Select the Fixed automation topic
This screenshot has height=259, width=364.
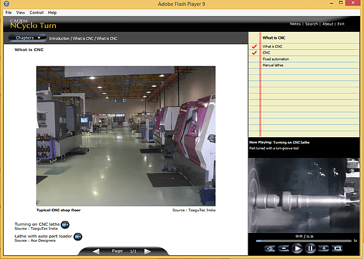pyautogui.click(x=276, y=59)
